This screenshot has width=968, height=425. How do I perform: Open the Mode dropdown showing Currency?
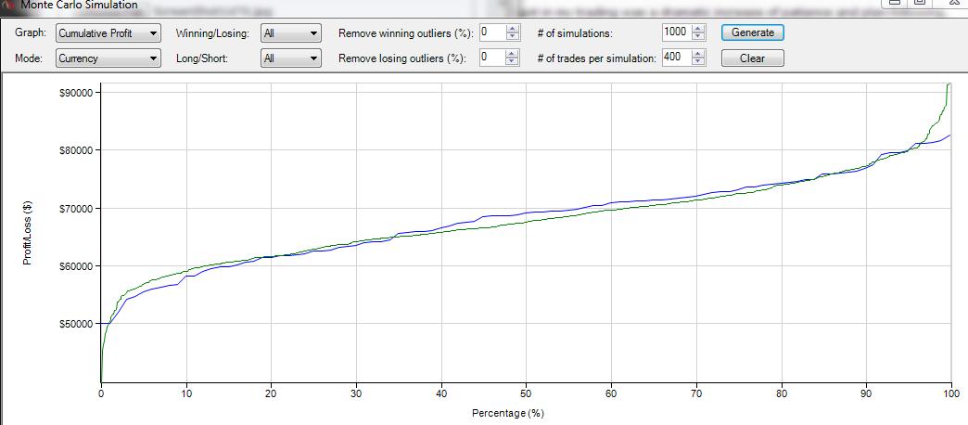tap(108, 58)
